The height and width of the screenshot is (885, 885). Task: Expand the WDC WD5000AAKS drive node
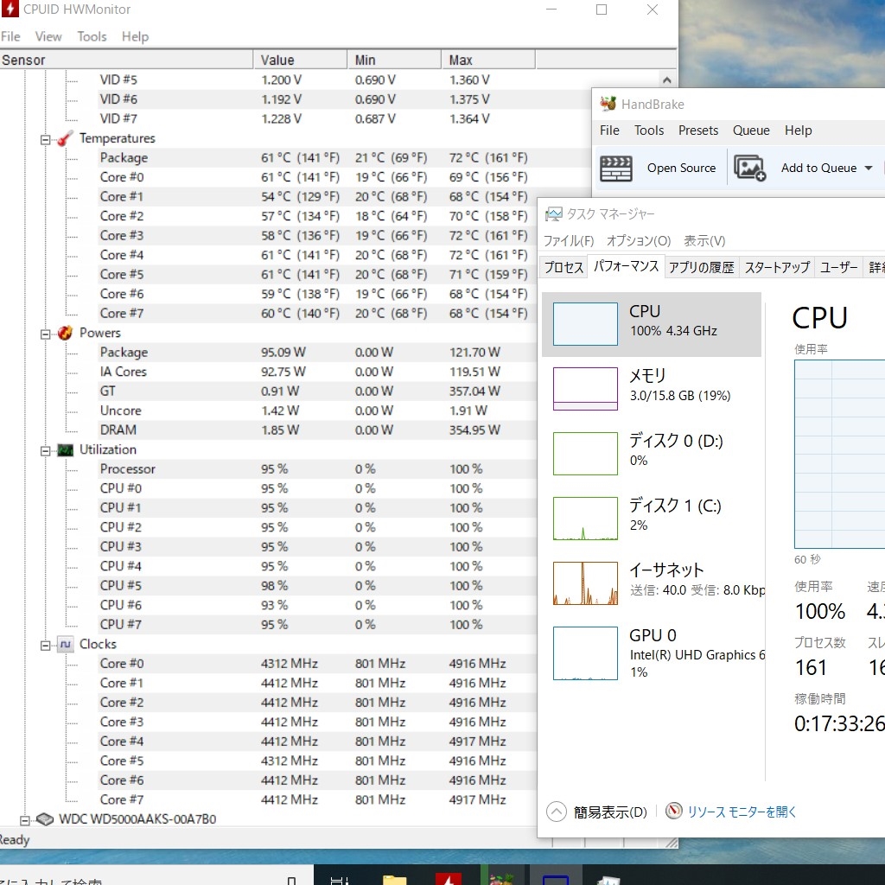pyautogui.click(x=25, y=819)
